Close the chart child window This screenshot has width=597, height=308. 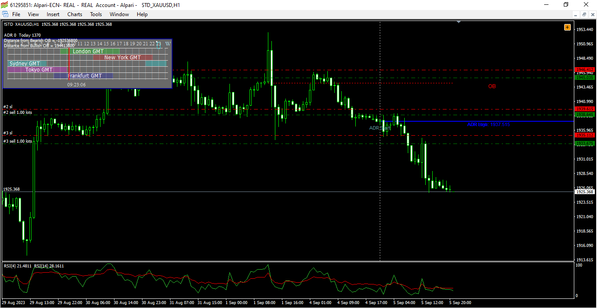(592, 14)
